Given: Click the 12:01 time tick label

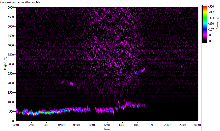Looking at the screenshot, I should (107, 125).
